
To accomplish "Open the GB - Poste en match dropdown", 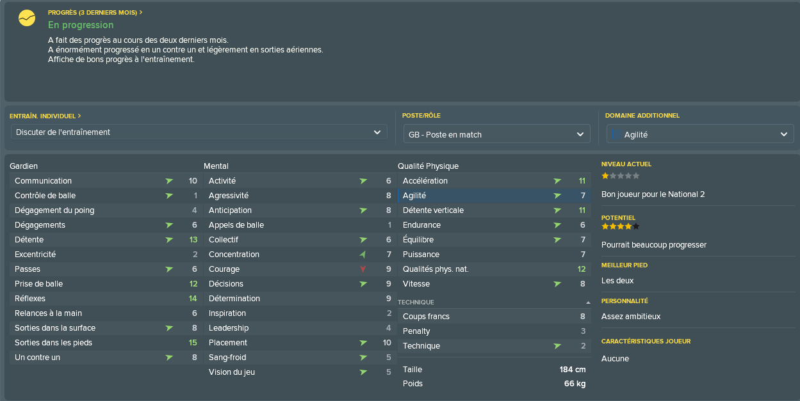I will pos(496,134).
